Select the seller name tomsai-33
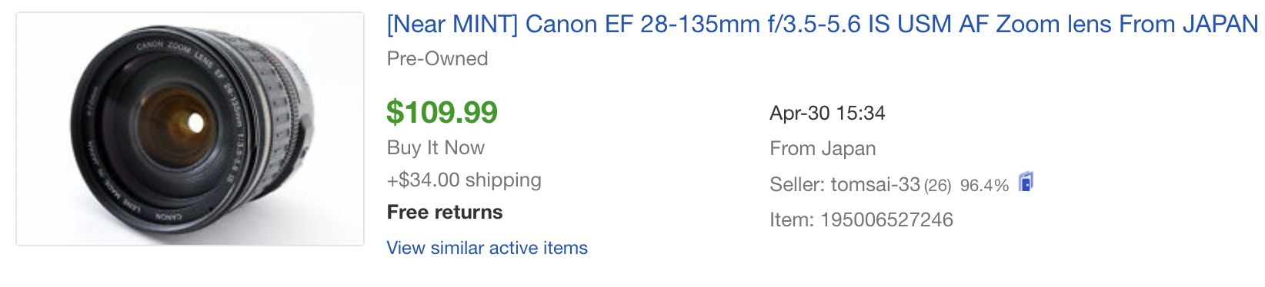This screenshot has height=287, width=1265. pos(876,185)
